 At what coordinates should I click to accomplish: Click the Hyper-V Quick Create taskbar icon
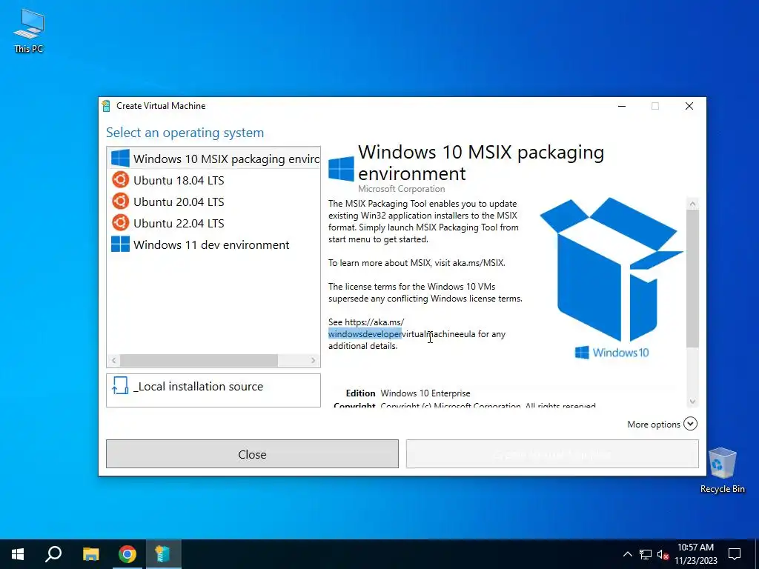[162, 554]
